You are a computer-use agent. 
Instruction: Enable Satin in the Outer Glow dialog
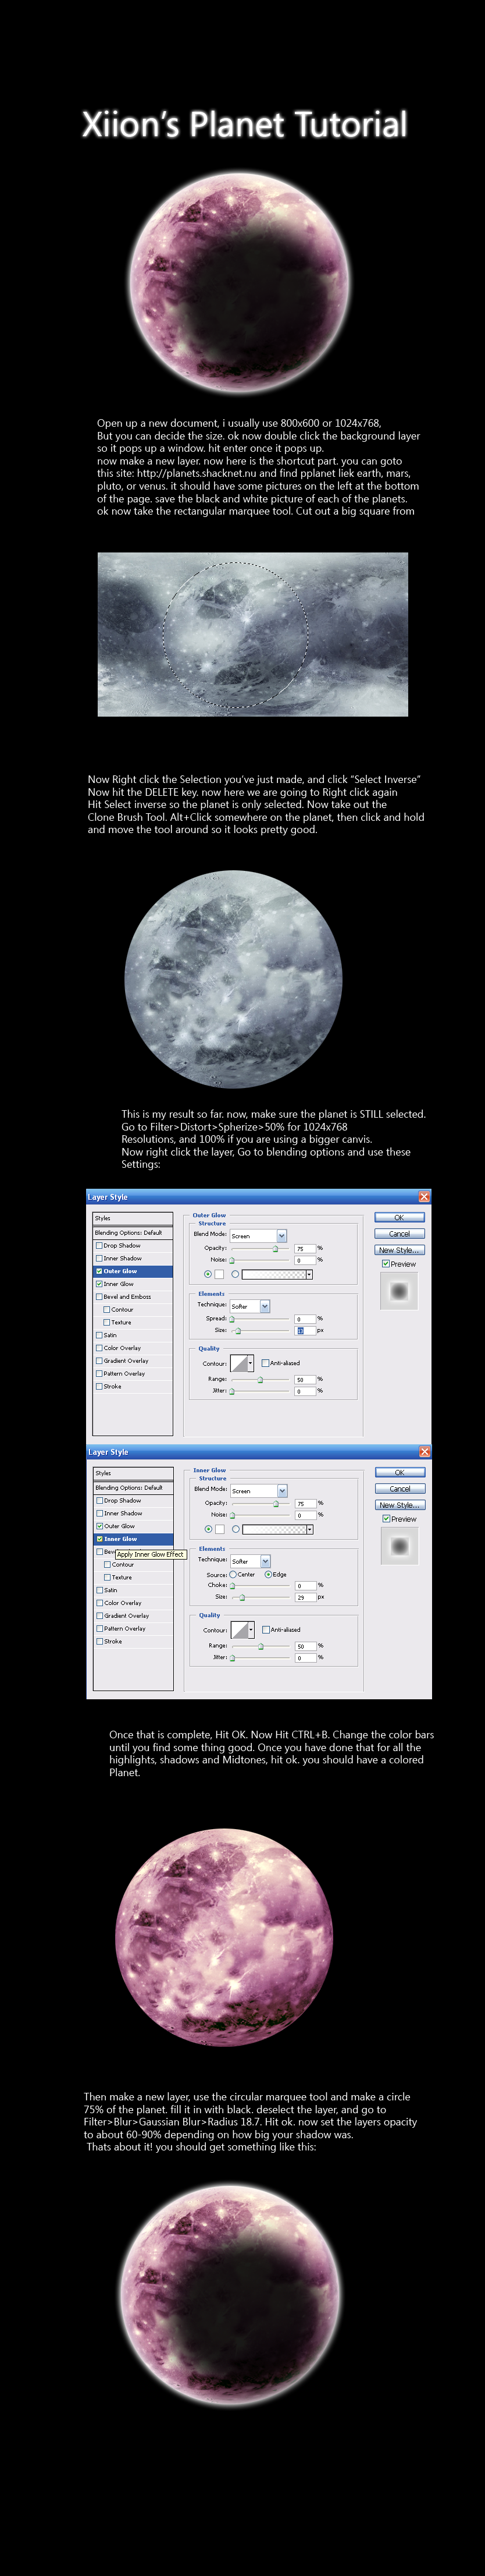tap(99, 1335)
